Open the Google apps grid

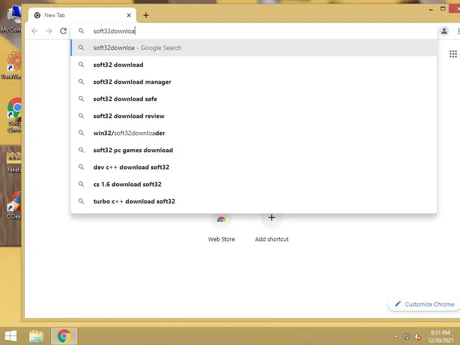[x=453, y=54]
